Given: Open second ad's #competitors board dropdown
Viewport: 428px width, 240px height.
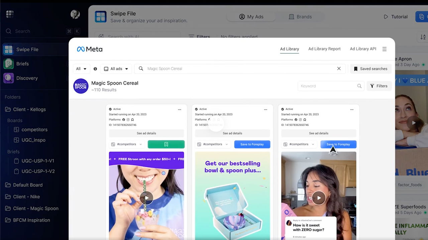Looking at the screenshot, I should [x=213, y=144].
